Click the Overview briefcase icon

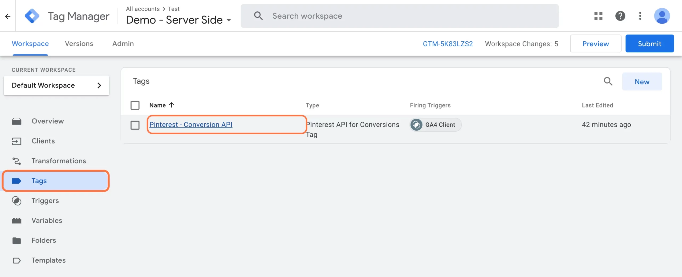[x=17, y=121]
